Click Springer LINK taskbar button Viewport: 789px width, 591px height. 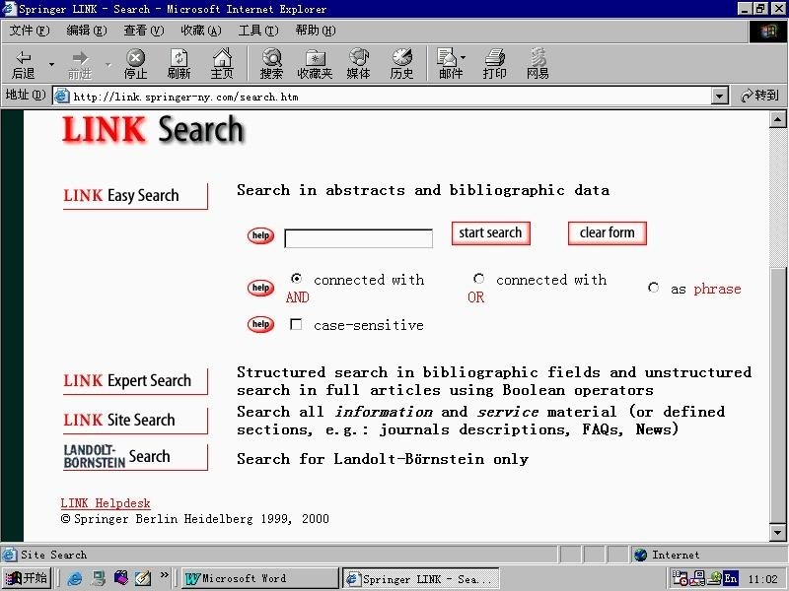[421, 579]
